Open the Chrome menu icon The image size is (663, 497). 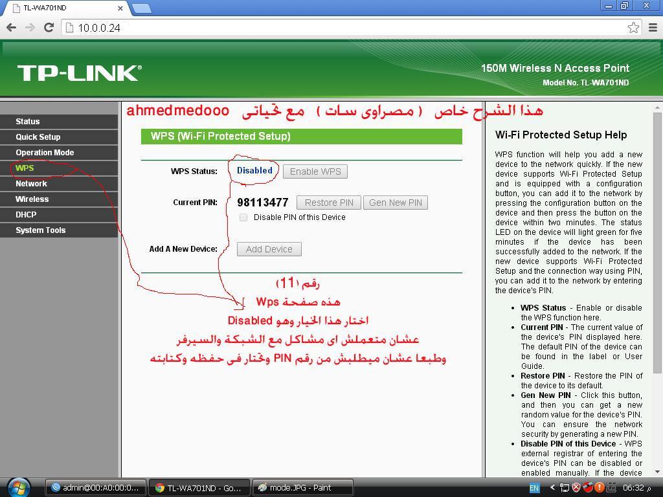coord(653,28)
